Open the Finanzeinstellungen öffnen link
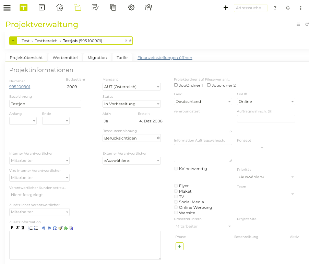This screenshot has width=309, height=264. click(165, 58)
